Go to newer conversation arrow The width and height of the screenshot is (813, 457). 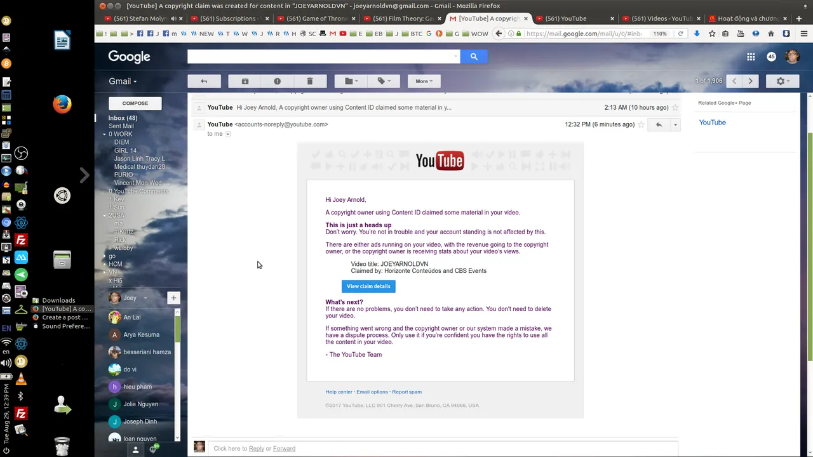(x=735, y=81)
